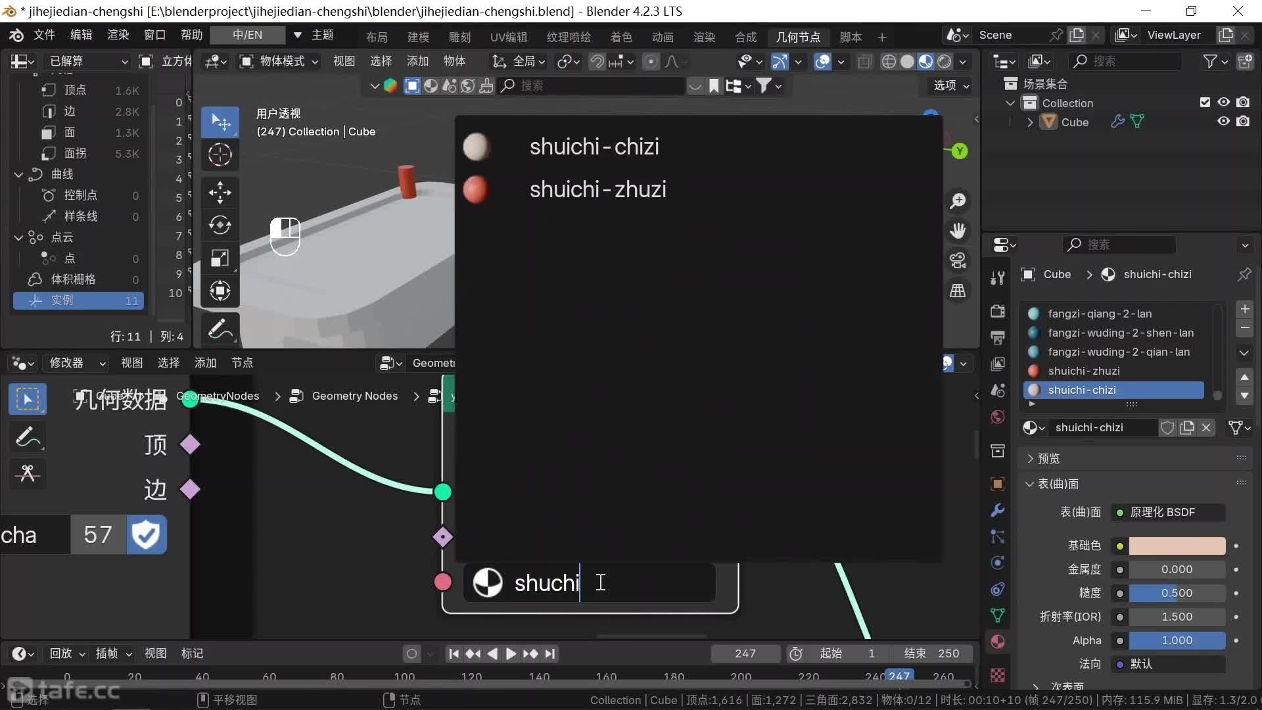The image size is (1262, 710).
Task: Open the 渲染 menu in top bar
Action: pos(118,35)
